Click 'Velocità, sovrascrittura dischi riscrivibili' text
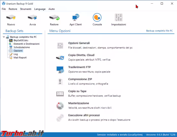This screenshot has width=177, height=137. (90, 108)
